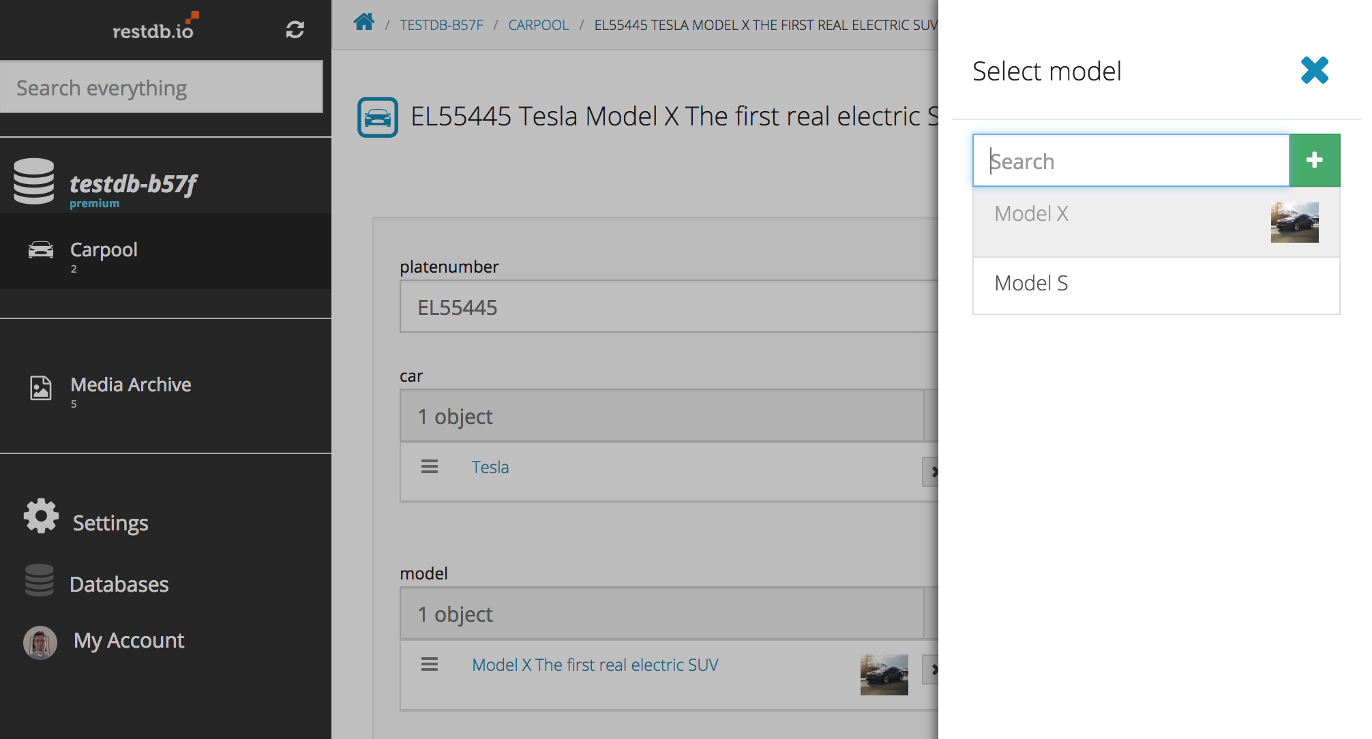Click the current record breadcrumb text
The height and width of the screenshot is (739, 1372).
tap(766, 25)
